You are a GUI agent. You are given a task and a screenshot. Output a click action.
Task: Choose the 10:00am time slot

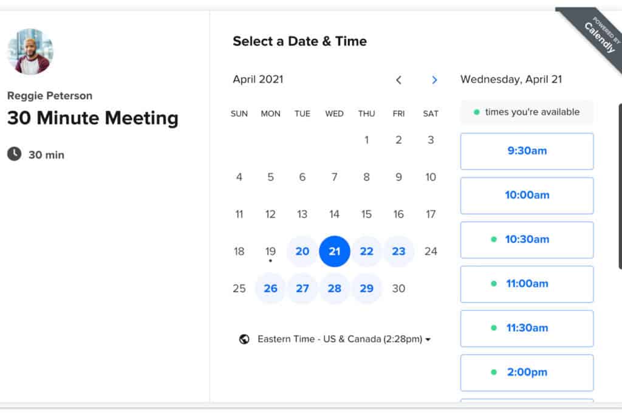point(527,196)
